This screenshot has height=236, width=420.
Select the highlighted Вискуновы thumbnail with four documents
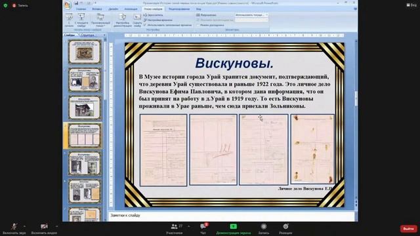pyautogui.click(x=85, y=136)
